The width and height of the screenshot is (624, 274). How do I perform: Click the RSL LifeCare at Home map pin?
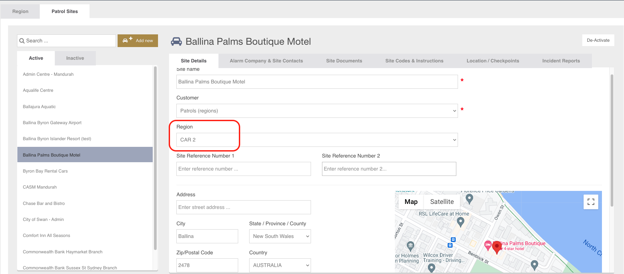coord(460,222)
